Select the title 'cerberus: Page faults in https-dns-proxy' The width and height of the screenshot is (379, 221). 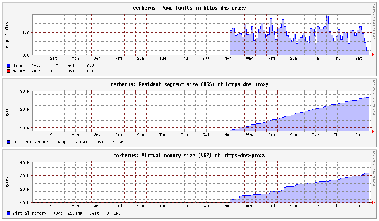click(x=189, y=8)
